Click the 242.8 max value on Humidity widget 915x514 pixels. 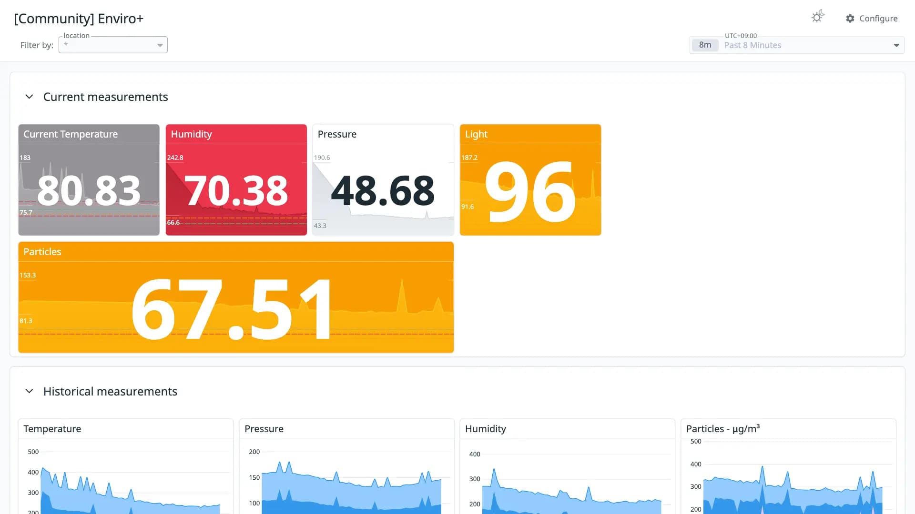click(x=175, y=158)
